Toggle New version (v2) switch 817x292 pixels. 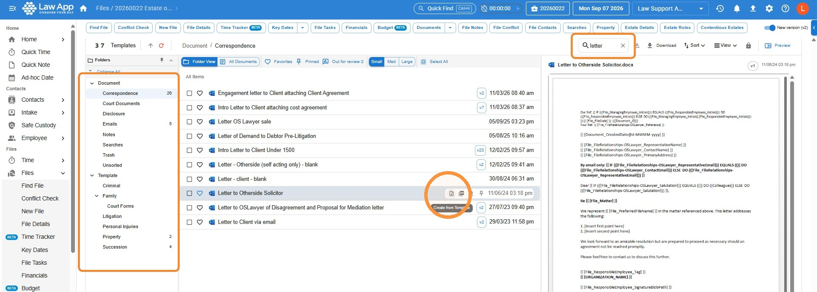(770, 28)
